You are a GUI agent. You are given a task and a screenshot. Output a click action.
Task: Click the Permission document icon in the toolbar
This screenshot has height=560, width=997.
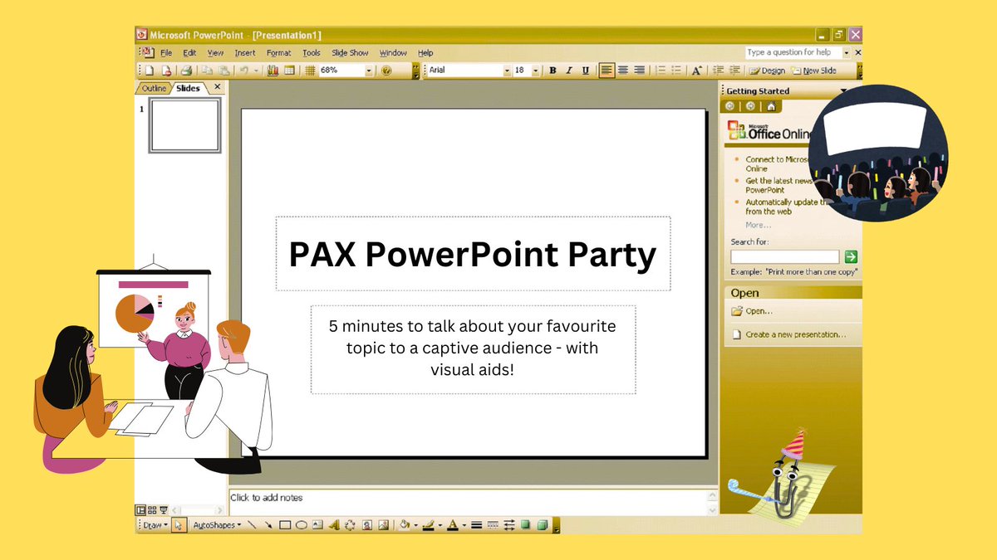point(166,71)
